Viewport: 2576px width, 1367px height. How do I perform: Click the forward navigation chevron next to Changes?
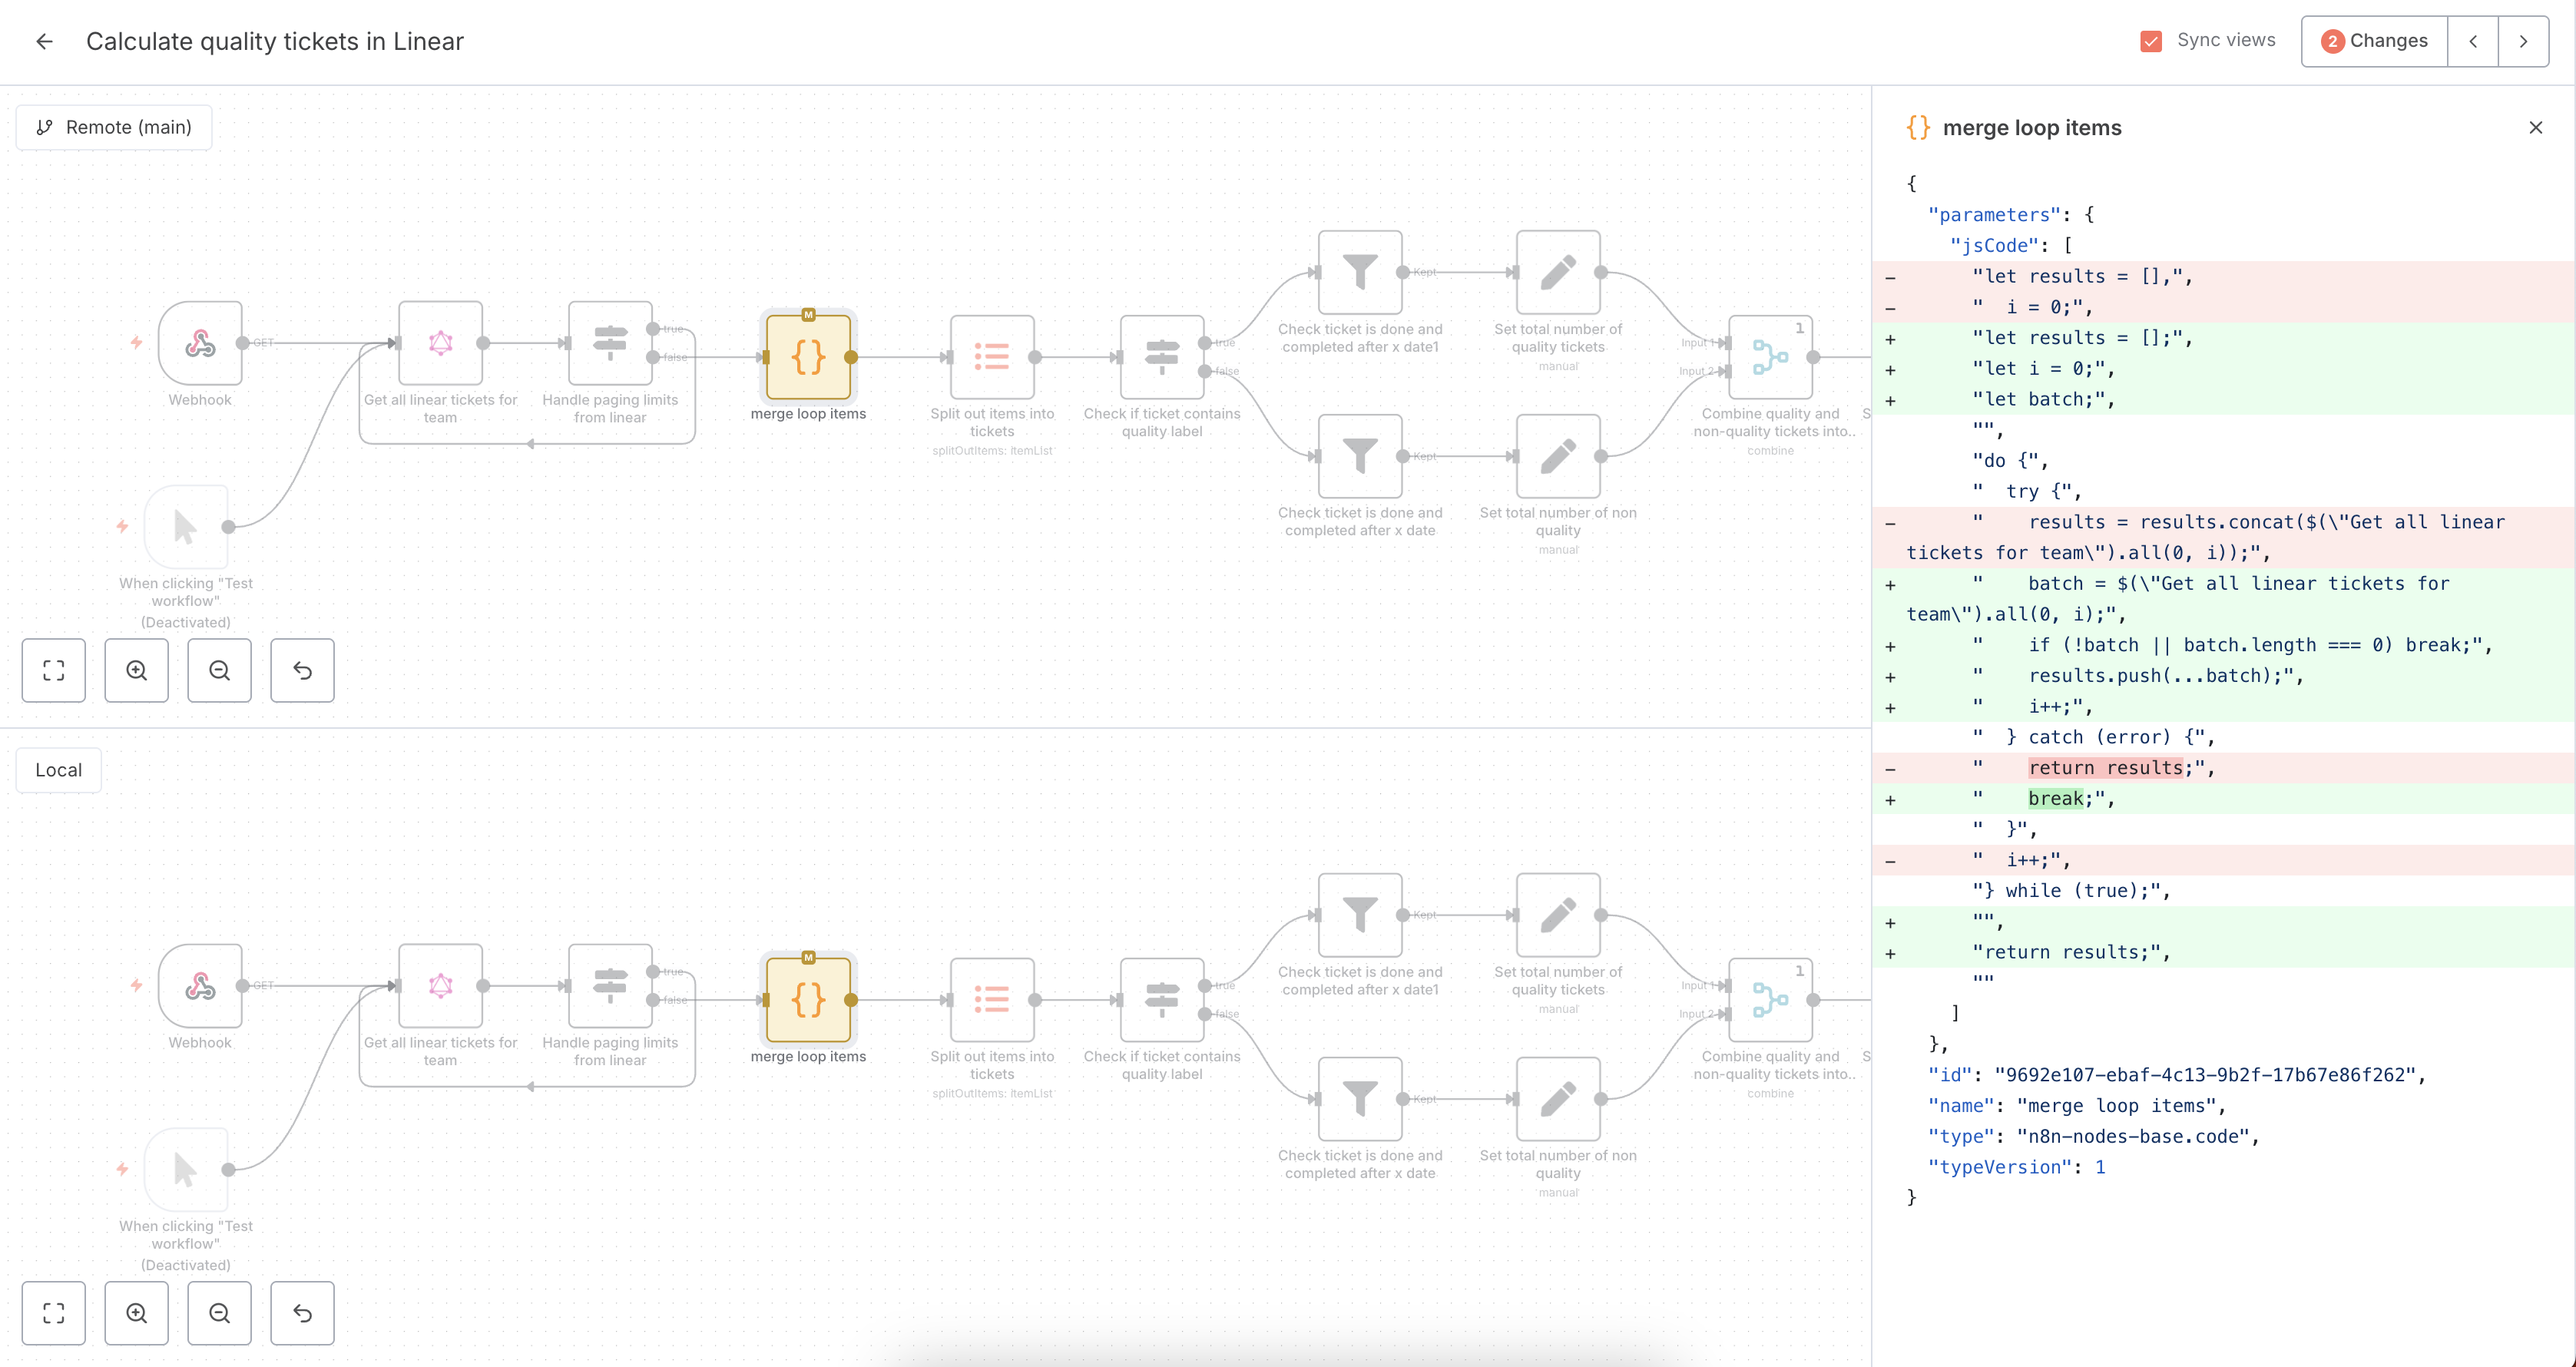(2524, 41)
